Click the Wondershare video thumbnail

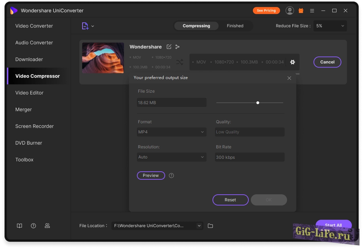(x=103, y=58)
